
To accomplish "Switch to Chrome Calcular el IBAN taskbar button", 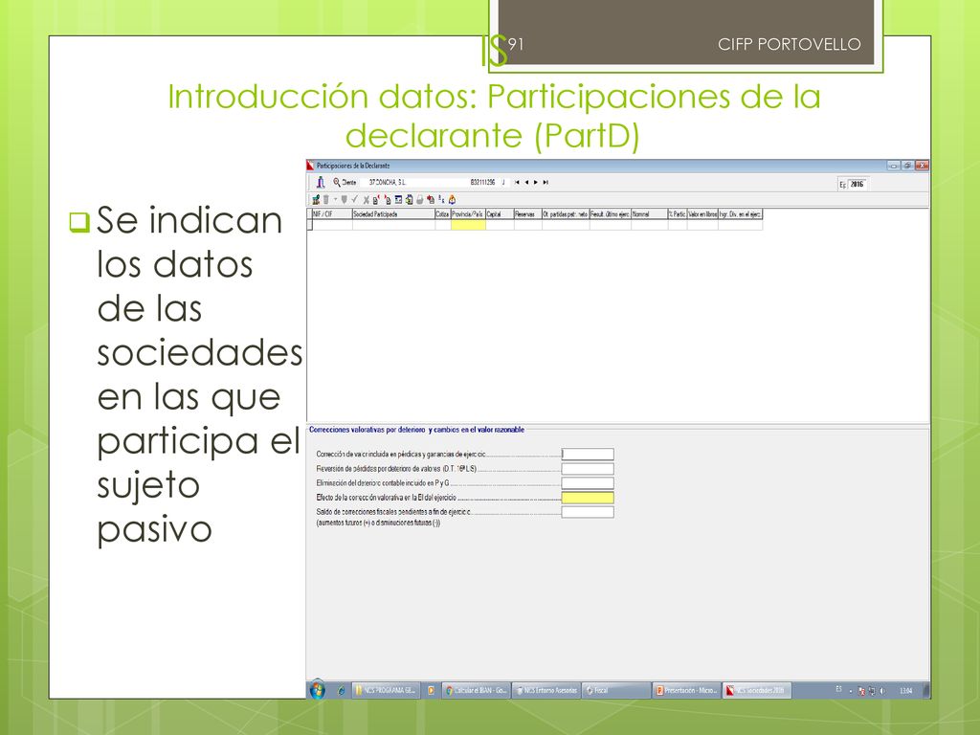I will pyautogui.click(x=477, y=691).
